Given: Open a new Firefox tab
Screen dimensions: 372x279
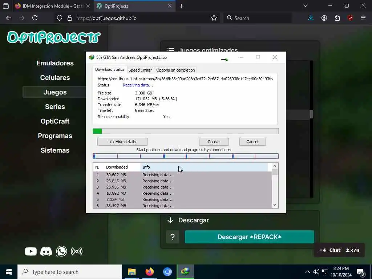Looking at the screenshot, I should [182, 6].
